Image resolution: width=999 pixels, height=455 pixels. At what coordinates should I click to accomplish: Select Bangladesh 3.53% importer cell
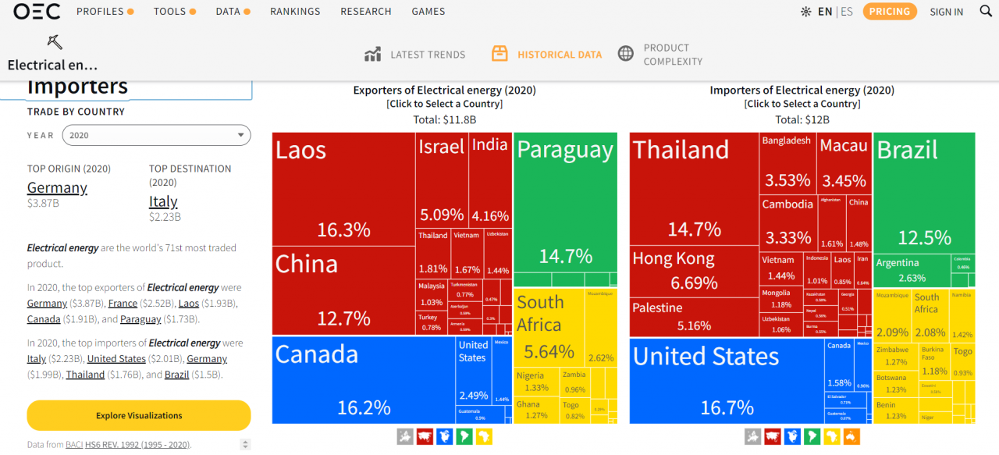click(x=787, y=162)
